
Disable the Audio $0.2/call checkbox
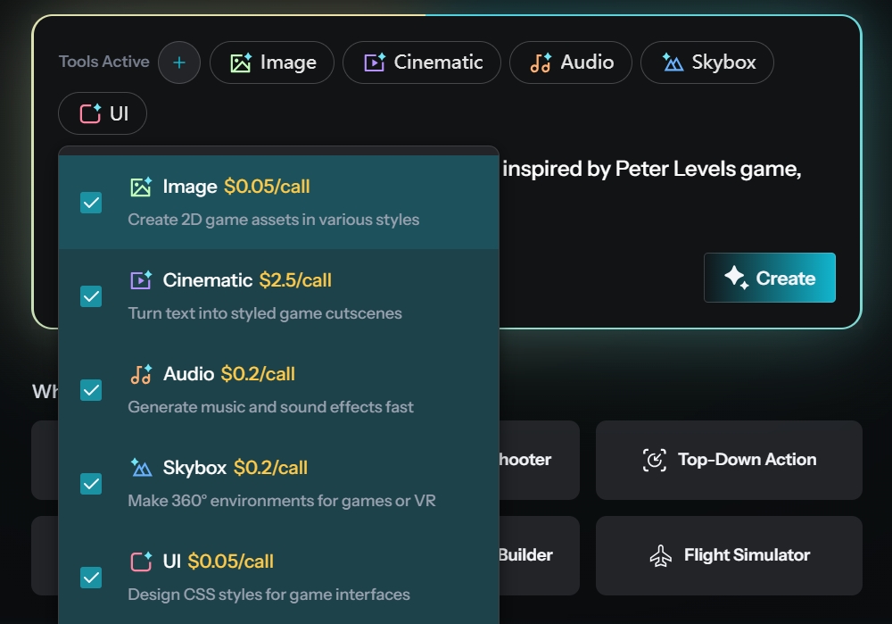pyautogui.click(x=91, y=390)
